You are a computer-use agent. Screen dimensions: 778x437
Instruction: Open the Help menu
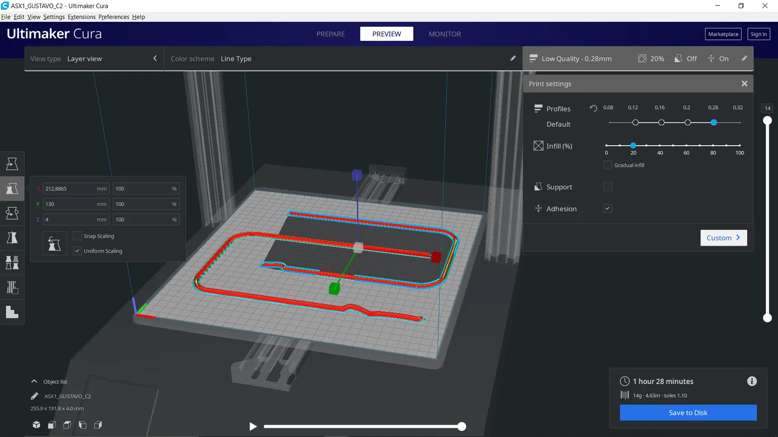tap(139, 17)
